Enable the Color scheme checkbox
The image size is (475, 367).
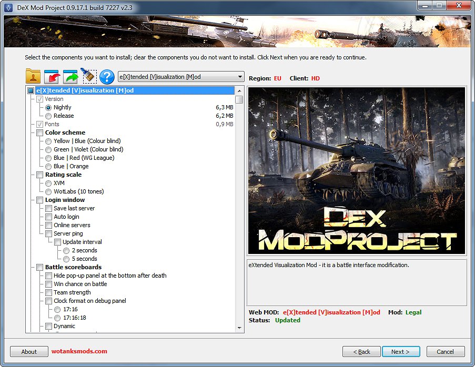(x=39, y=132)
